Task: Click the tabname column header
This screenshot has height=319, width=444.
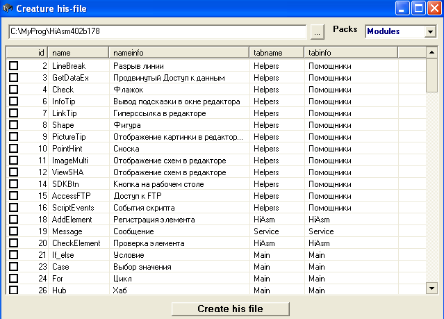Action: pos(277,52)
